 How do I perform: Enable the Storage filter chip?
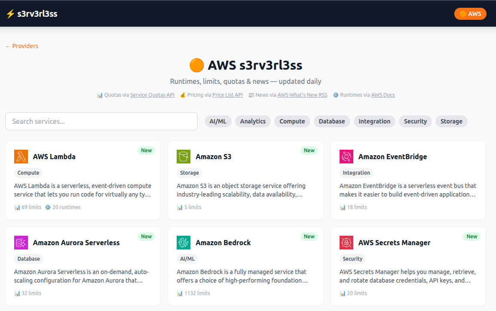pyautogui.click(x=451, y=121)
